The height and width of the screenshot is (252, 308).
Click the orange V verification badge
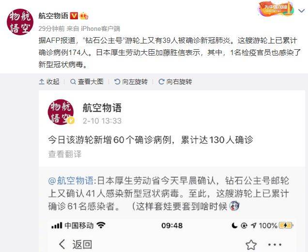pos(74,15)
